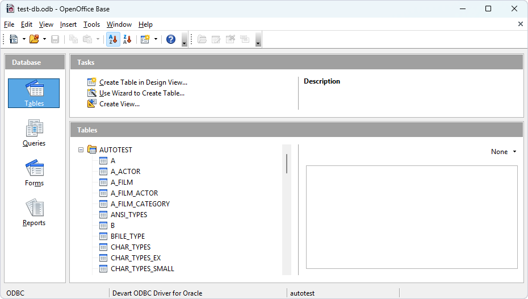The image size is (528, 299).
Task: Open the Window menu
Action: pos(119,24)
